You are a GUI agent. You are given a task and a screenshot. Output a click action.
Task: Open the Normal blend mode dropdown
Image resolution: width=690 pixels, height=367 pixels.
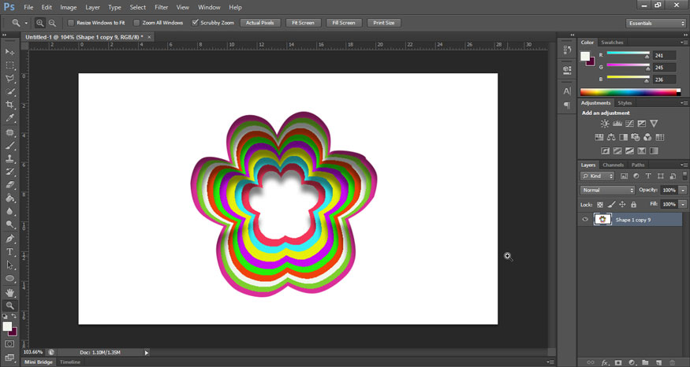click(608, 191)
